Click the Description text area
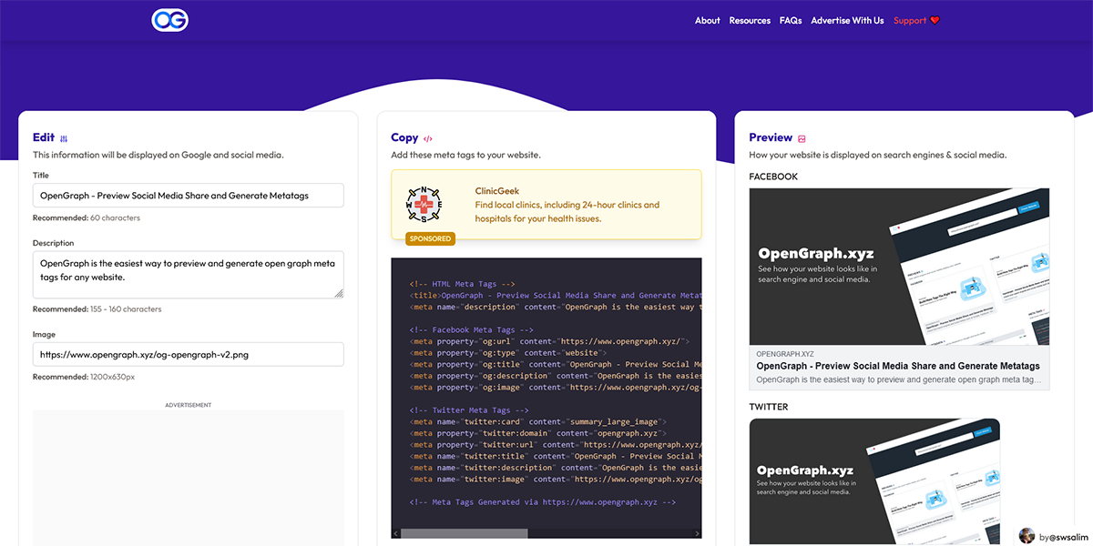The height and width of the screenshot is (546, 1093). [x=188, y=274]
